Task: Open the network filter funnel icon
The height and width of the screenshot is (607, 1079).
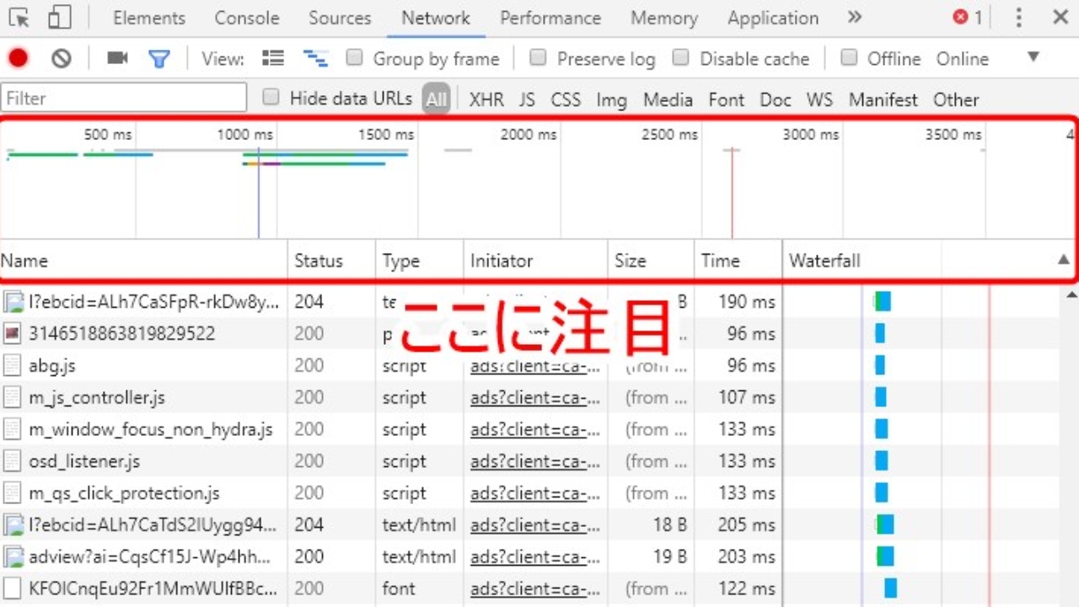Action: pyautogui.click(x=160, y=58)
